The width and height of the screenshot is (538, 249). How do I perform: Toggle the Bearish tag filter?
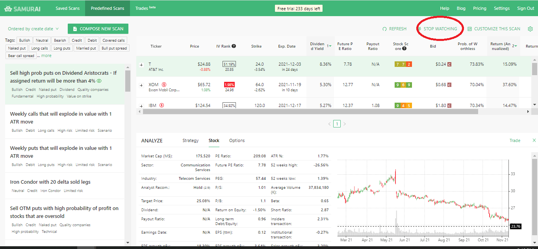[60, 40]
